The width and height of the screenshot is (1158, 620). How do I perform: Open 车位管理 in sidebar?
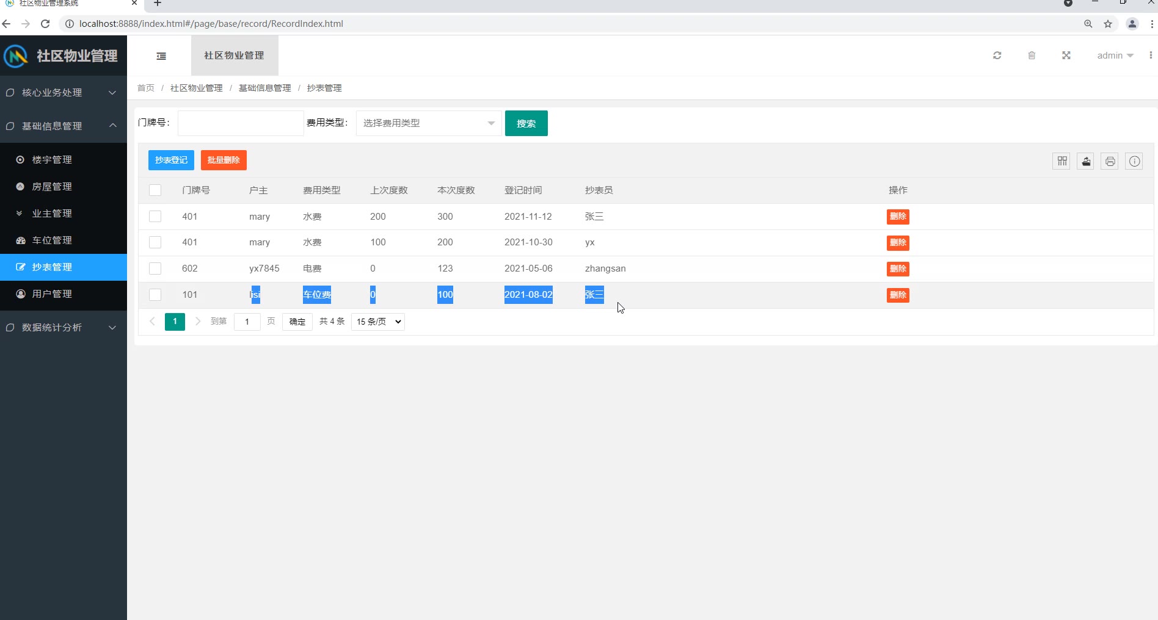click(64, 240)
